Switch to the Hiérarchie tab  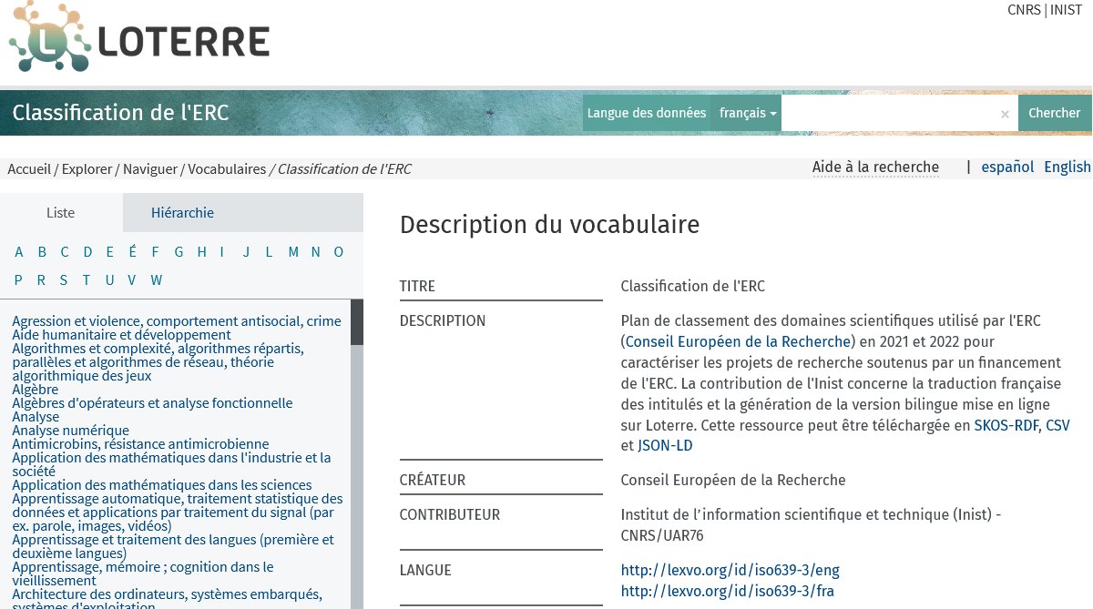coord(182,212)
